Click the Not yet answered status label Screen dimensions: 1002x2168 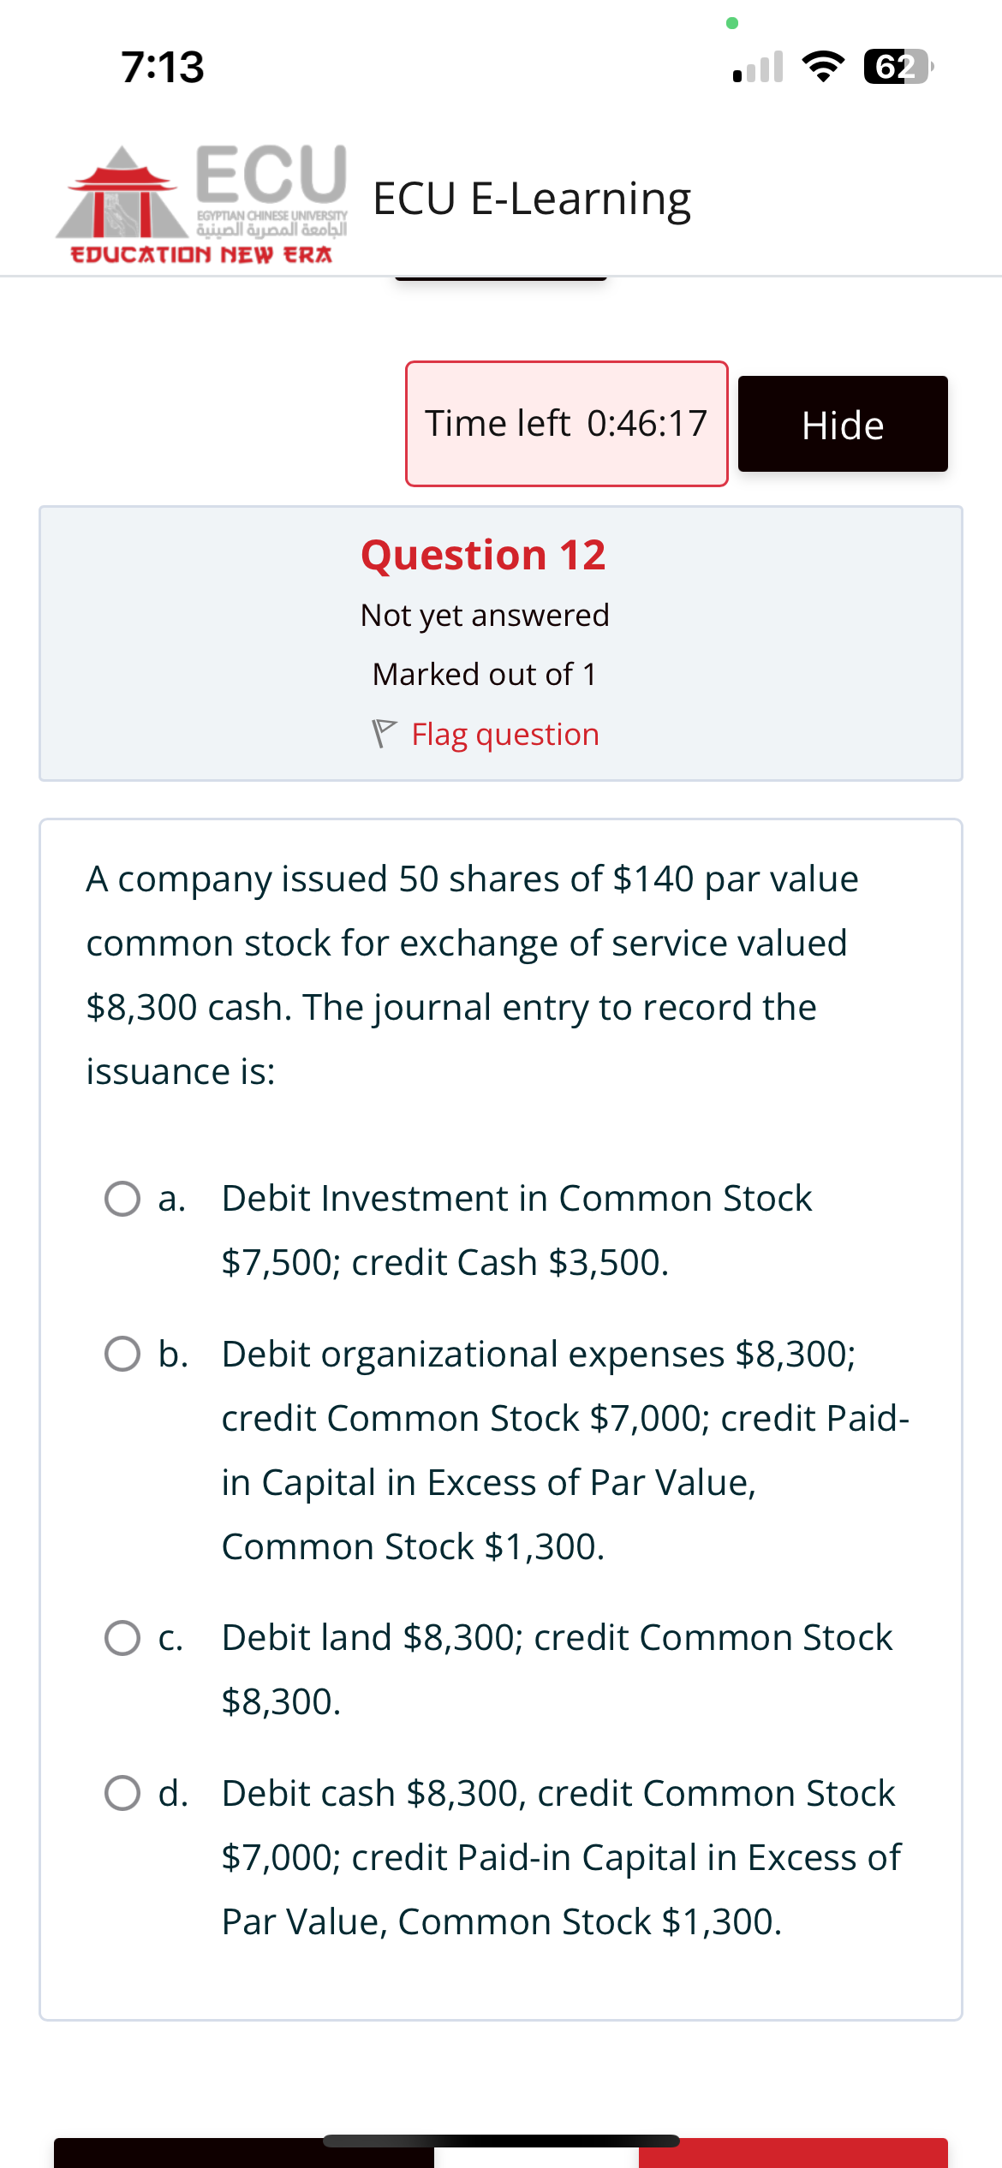coord(486,615)
